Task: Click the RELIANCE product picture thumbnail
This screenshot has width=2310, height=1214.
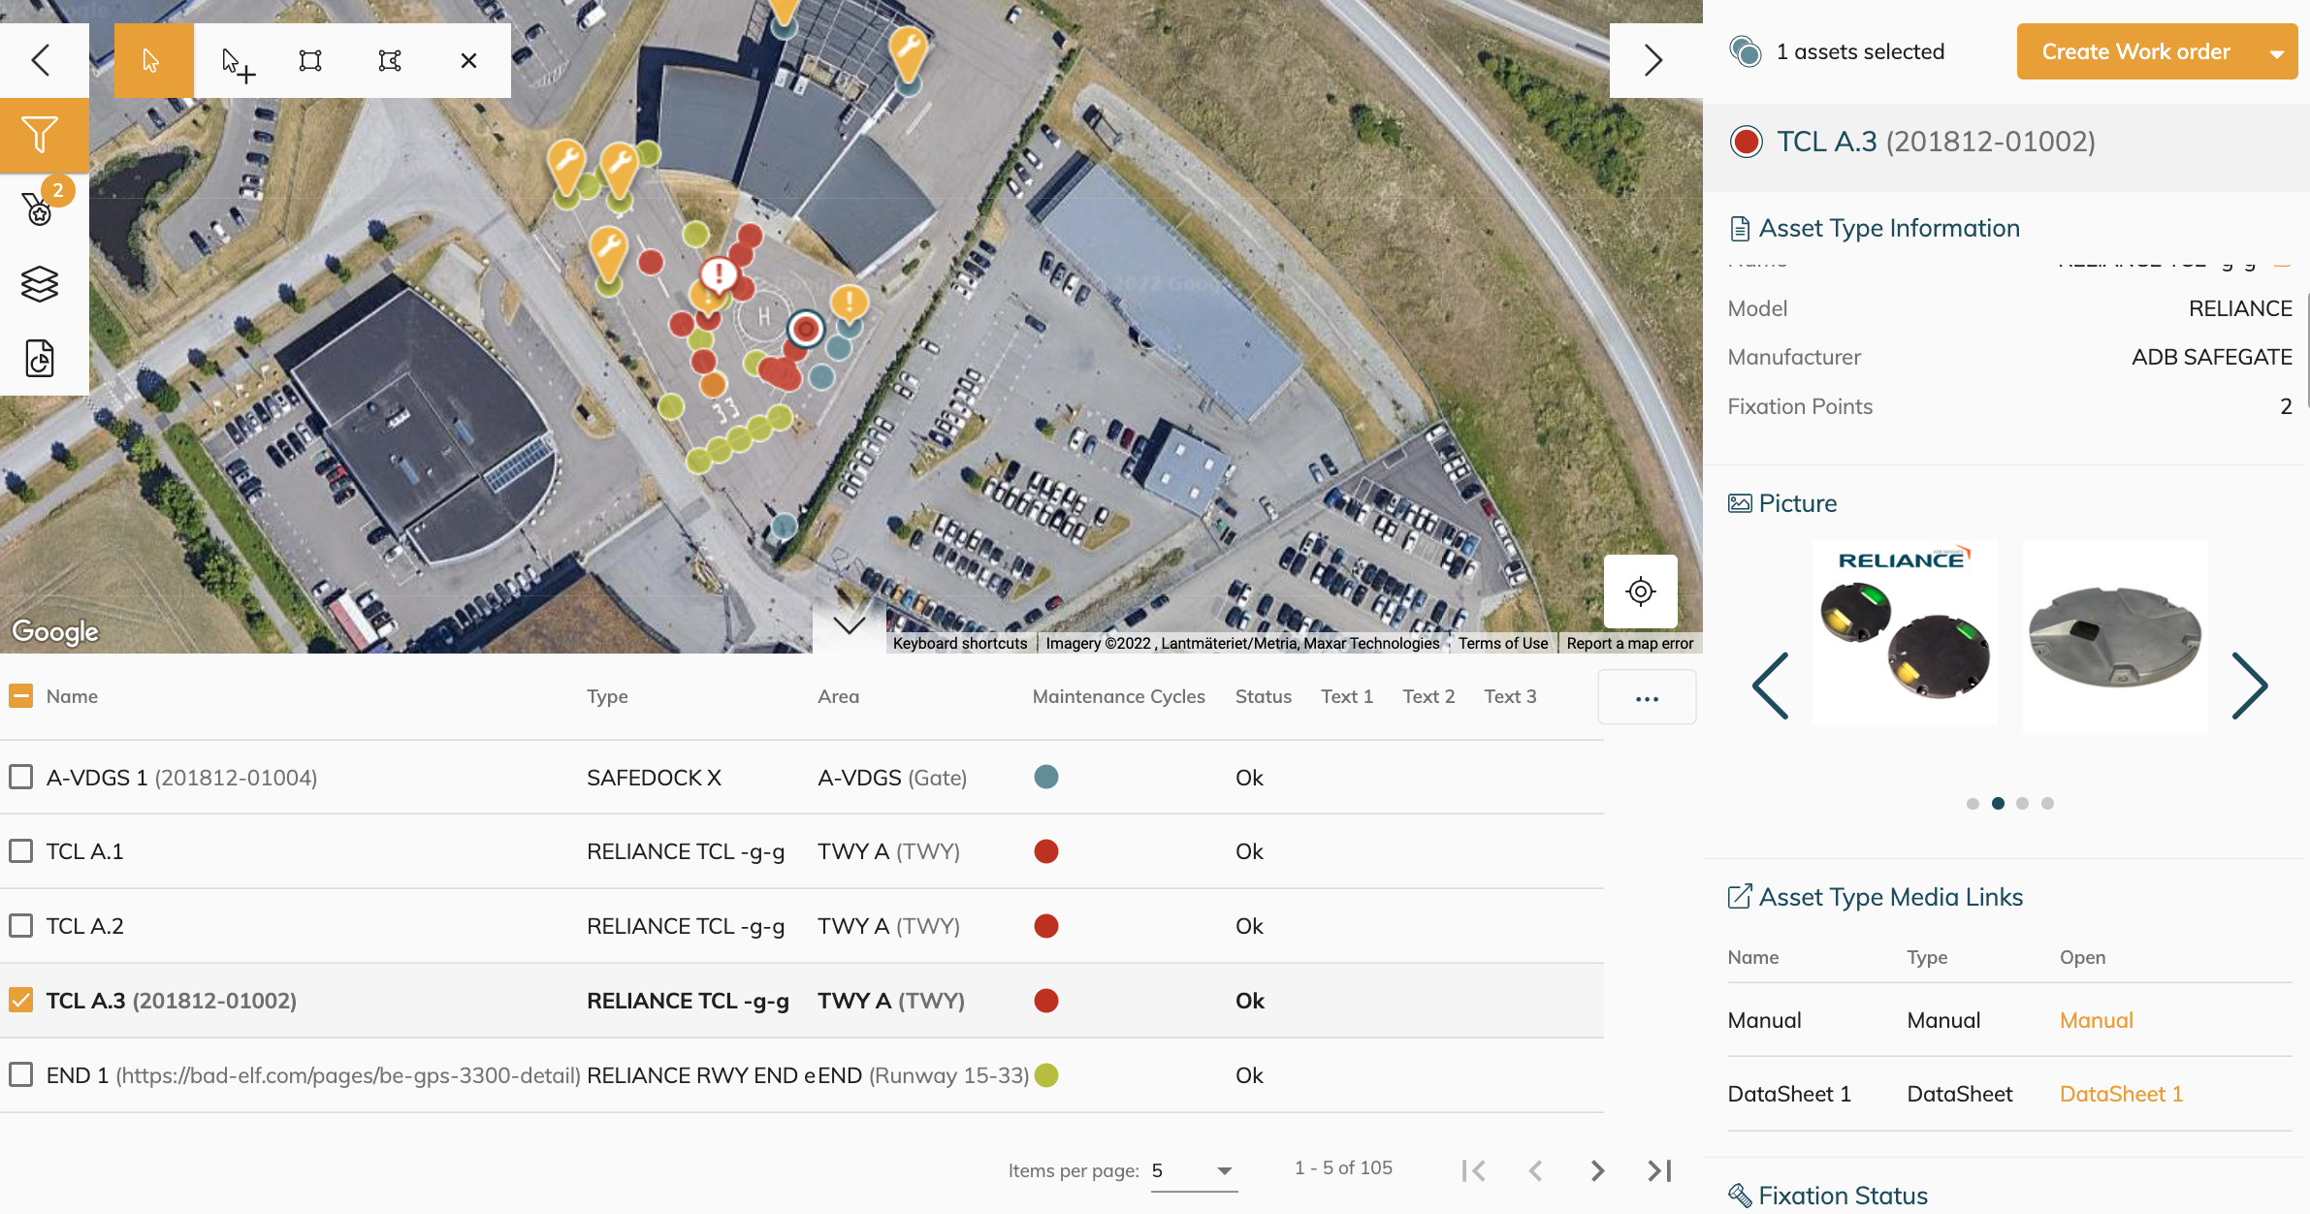Action: pyautogui.click(x=1905, y=630)
